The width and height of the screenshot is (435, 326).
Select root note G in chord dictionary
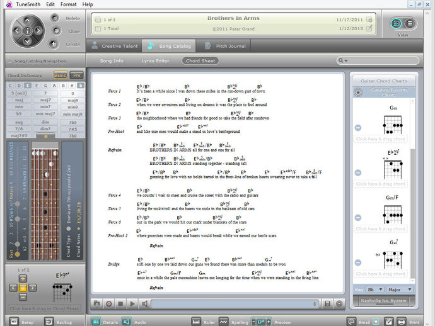pyautogui.click(x=45, y=86)
